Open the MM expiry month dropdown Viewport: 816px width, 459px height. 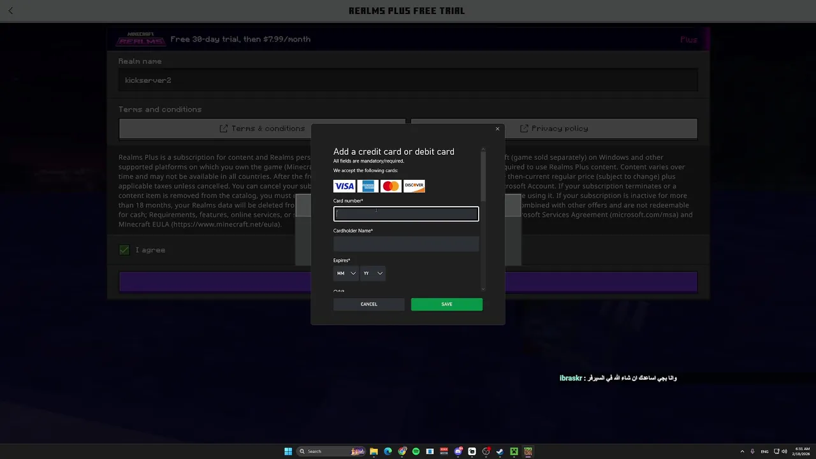(x=346, y=273)
